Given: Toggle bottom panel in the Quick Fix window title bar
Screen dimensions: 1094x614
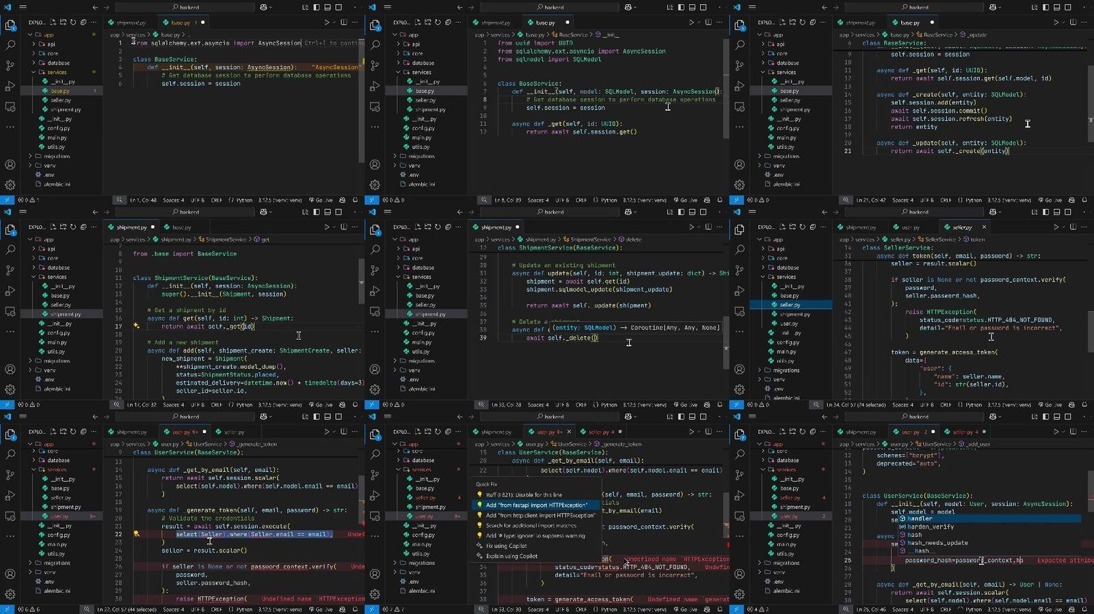Looking at the screenshot, I should (692, 417).
